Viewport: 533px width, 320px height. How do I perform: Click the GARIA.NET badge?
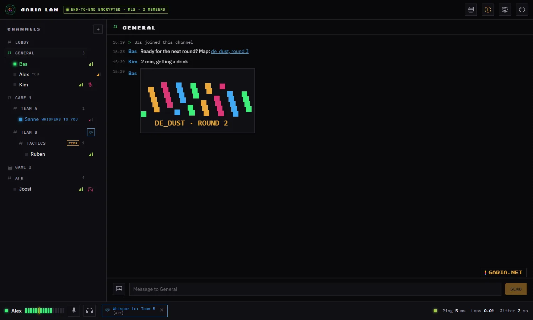tap(504, 272)
